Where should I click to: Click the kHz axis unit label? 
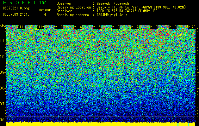coord(3,26)
